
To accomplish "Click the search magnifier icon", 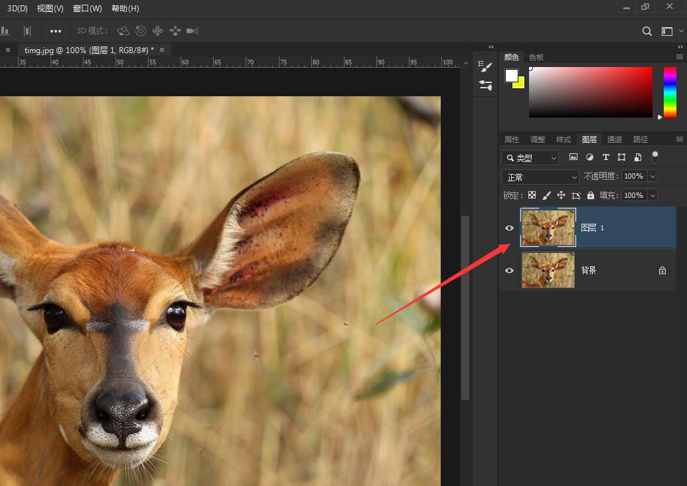I will point(647,31).
